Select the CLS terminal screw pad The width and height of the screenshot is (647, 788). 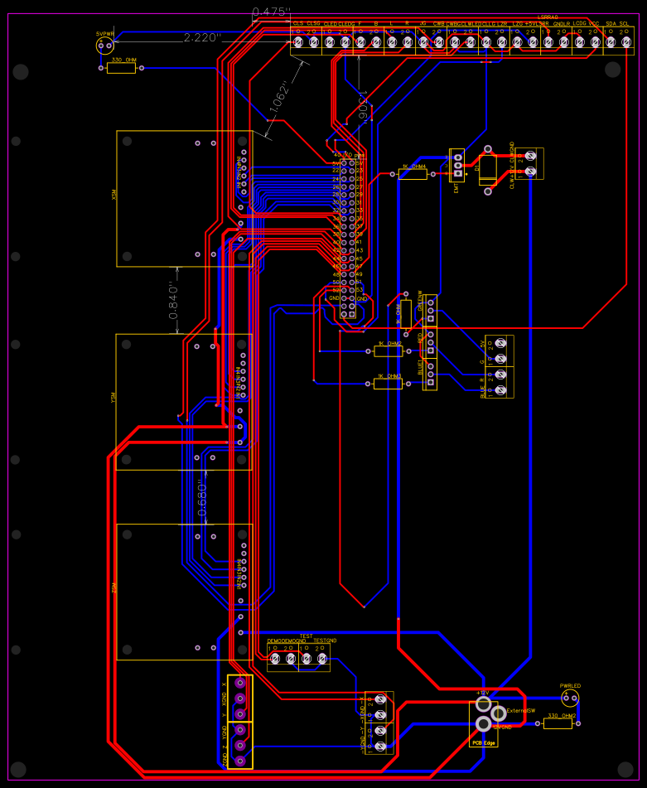coord(298,42)
